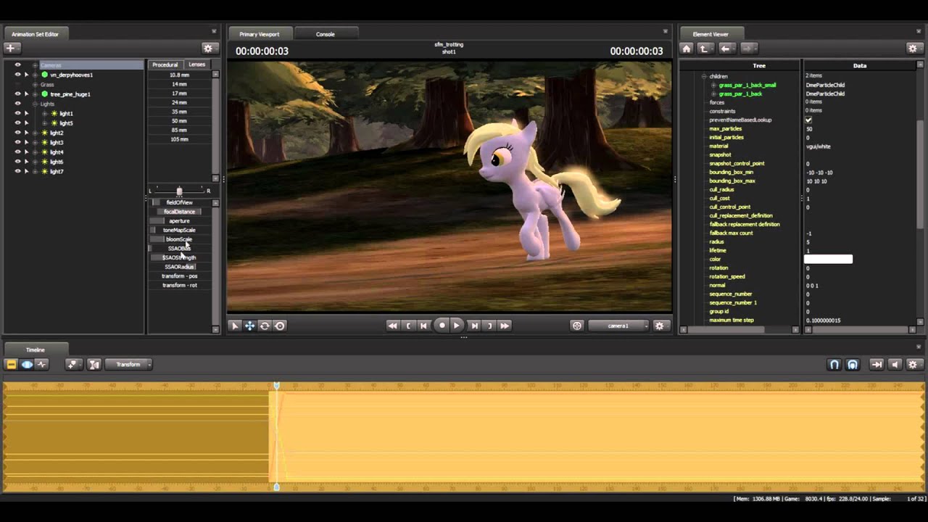Click the timeline arrow-to-bar icon beside speaker

click(x=877, y=365)
